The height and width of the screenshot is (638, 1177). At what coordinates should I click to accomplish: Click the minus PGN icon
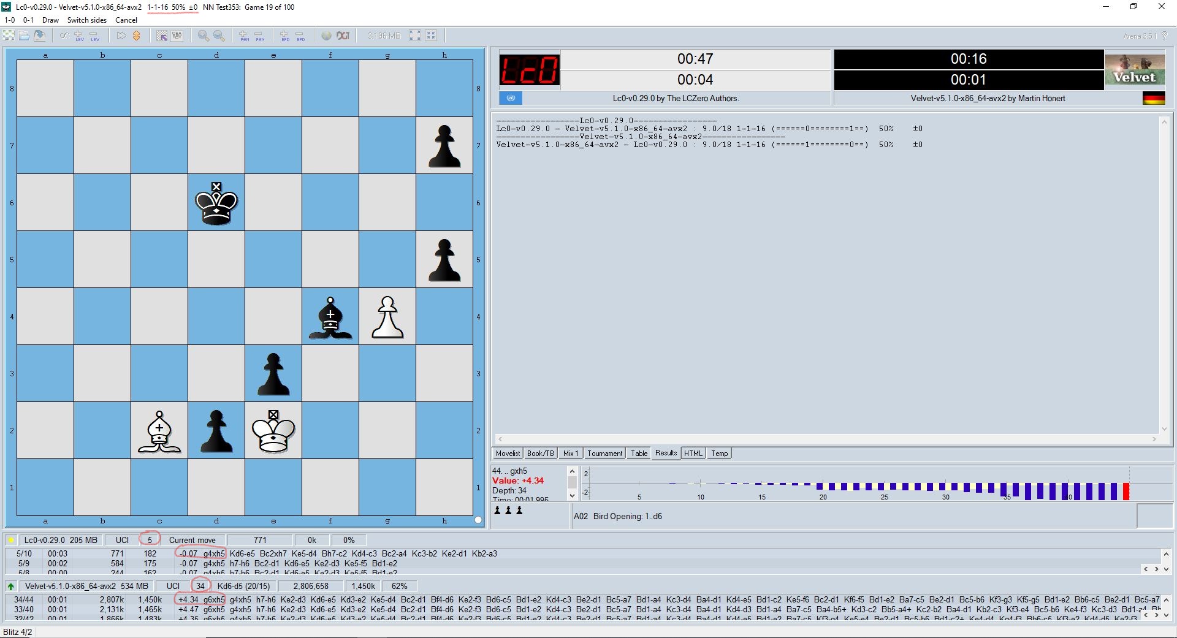pyautogui.click(x=259, y=36)
